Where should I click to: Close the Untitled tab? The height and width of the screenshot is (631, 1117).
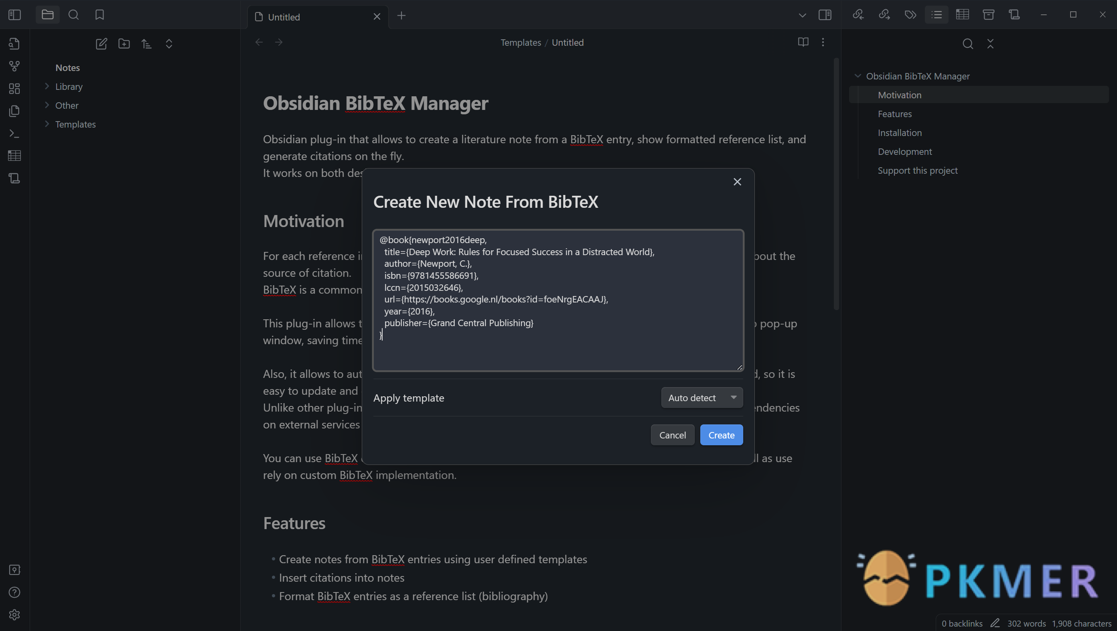point(377,17)
